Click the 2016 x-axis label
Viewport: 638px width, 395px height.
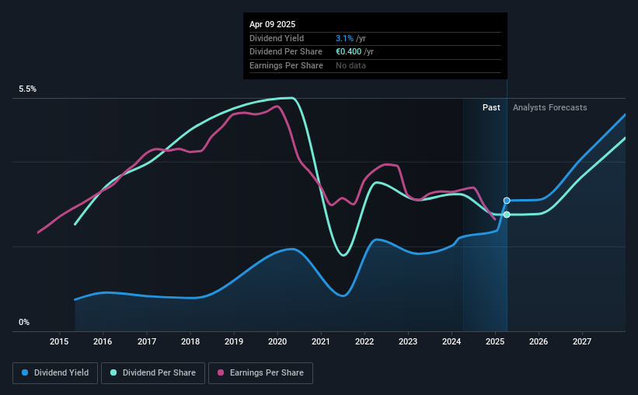(x=103, y=341)
